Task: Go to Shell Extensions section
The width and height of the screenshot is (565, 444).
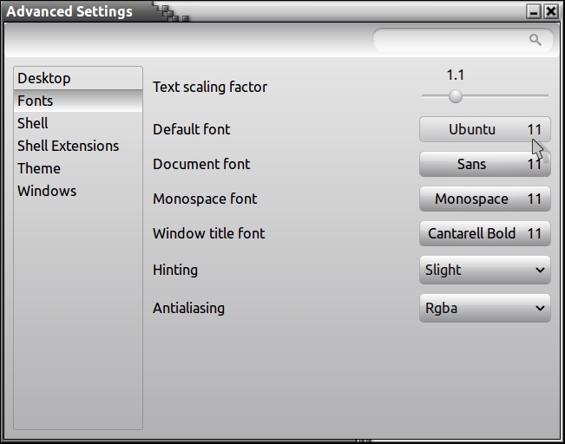Action: pos(68,146)
